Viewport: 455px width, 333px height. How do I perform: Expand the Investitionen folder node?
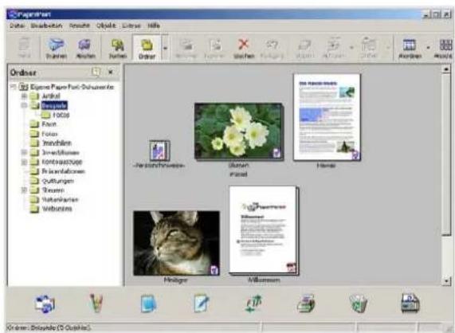(x=25, y=152)
